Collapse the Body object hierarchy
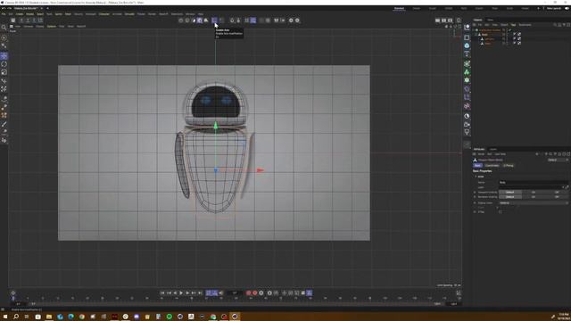571x321 pixels. pyautogui.click(x=476, y=35)
